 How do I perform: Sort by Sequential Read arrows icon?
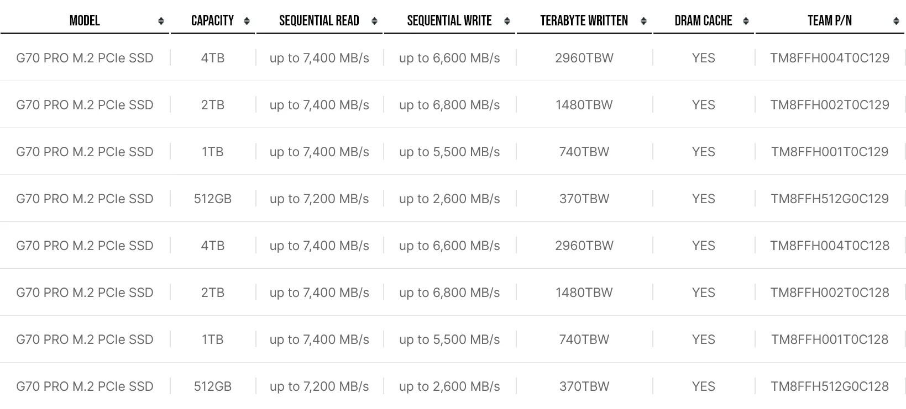(374, 21)
